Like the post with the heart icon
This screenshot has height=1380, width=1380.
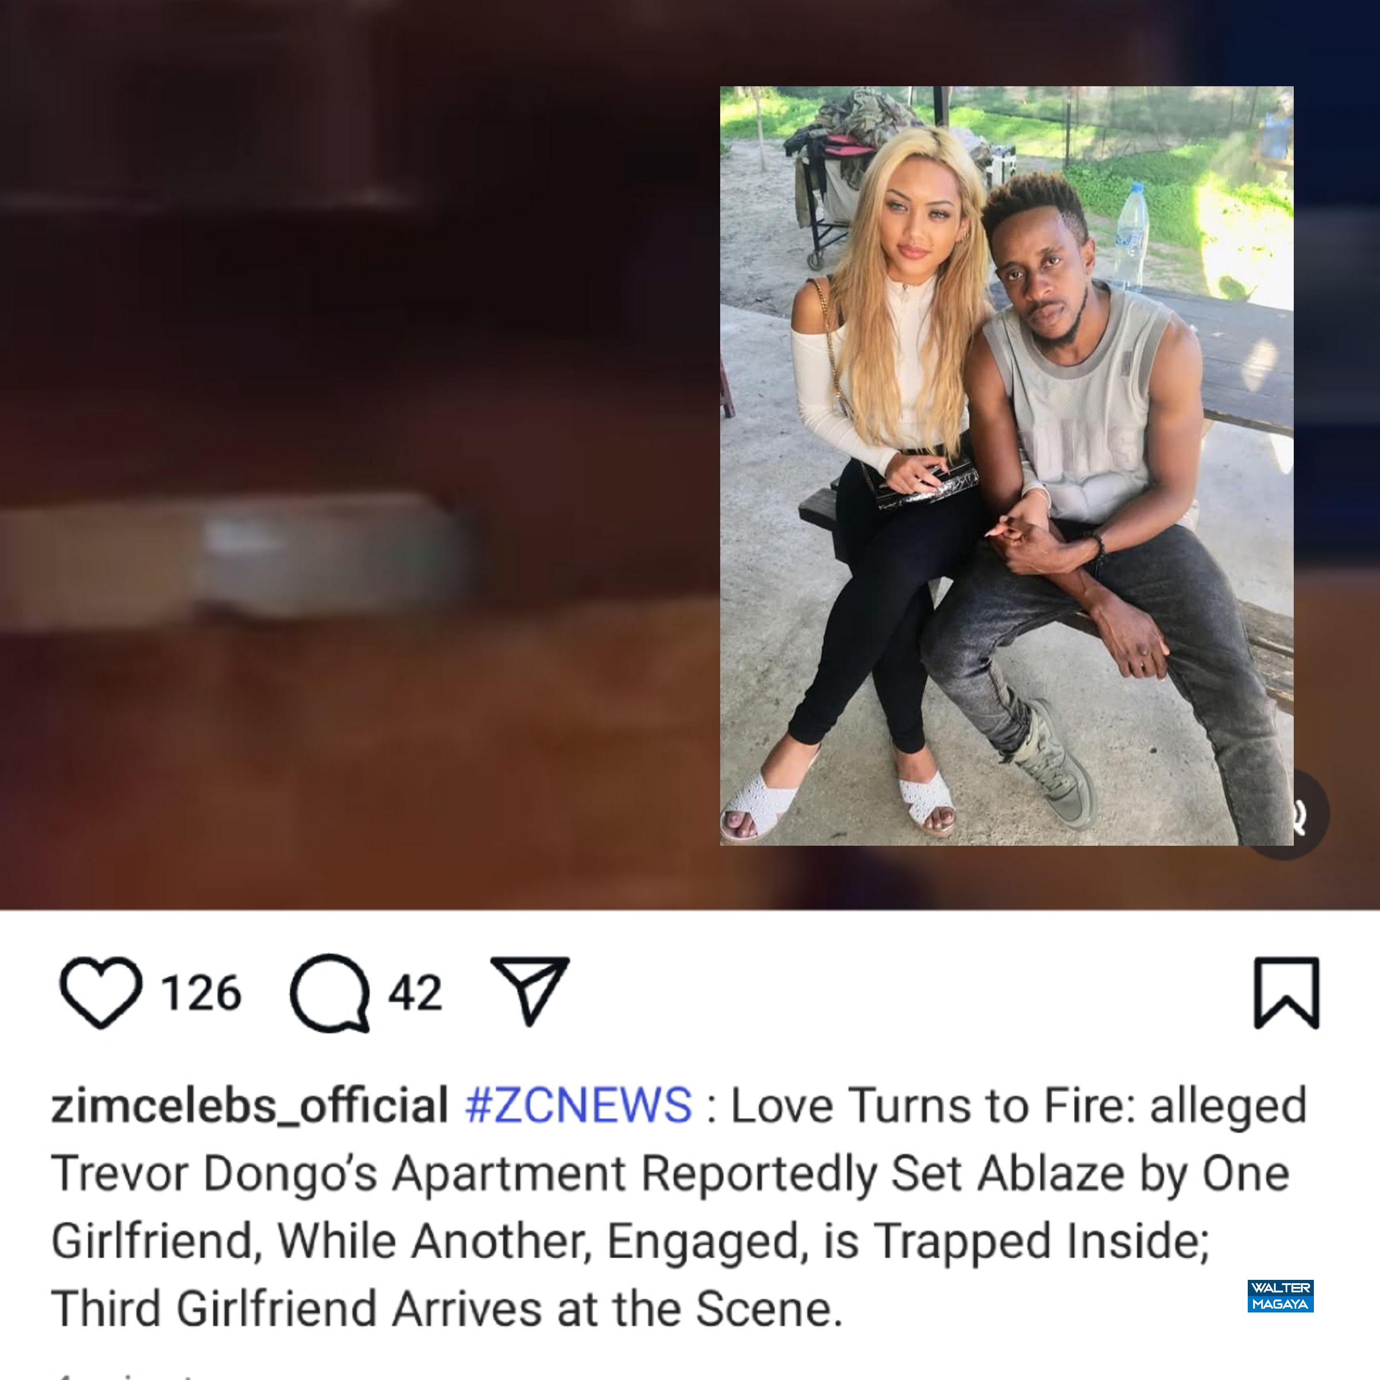[101, 993]
